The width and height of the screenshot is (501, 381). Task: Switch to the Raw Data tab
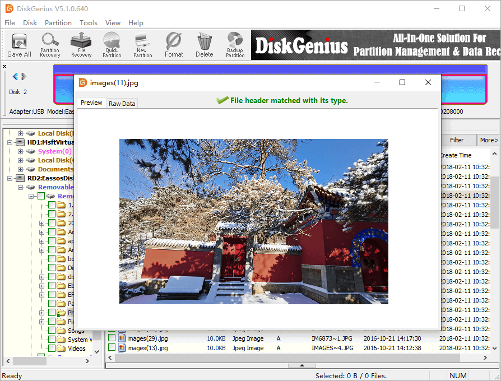(122, 104)
